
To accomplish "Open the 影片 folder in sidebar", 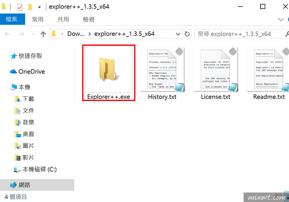I will [24, 157].
